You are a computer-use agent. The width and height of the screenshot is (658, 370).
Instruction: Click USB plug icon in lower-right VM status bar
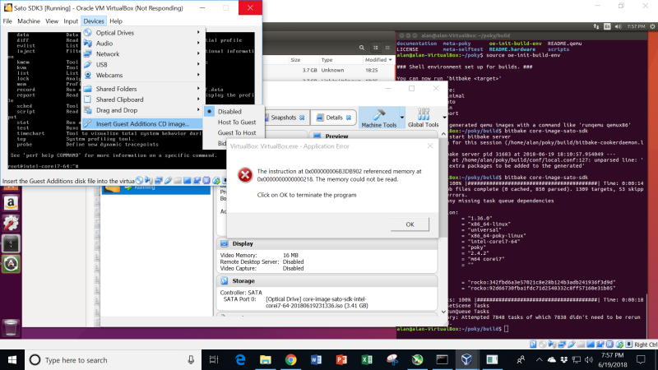tap(572, 345)
